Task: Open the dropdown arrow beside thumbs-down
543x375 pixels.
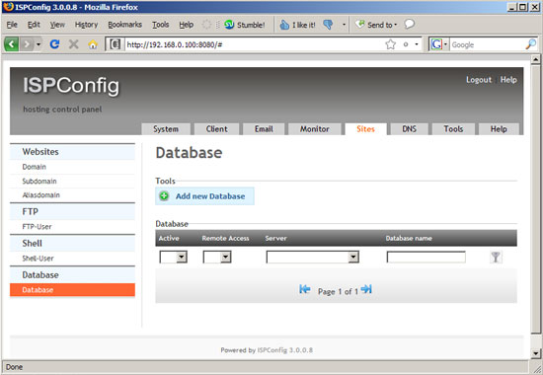Action: [344, 25]
